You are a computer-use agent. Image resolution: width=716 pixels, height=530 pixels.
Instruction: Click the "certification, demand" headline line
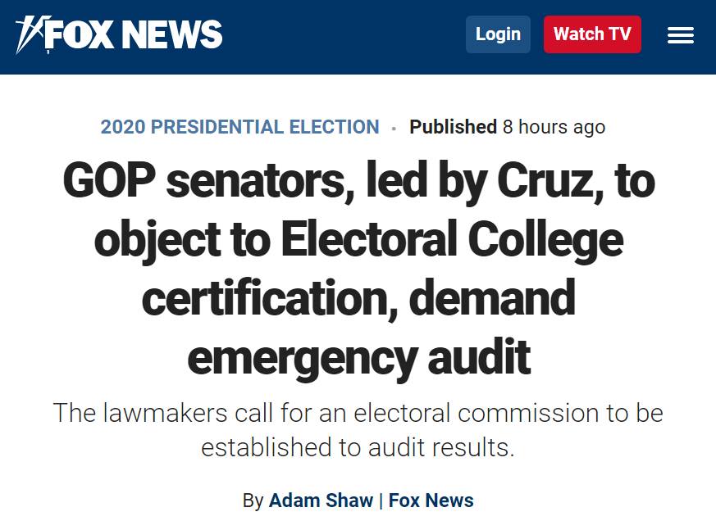point(358,299)
